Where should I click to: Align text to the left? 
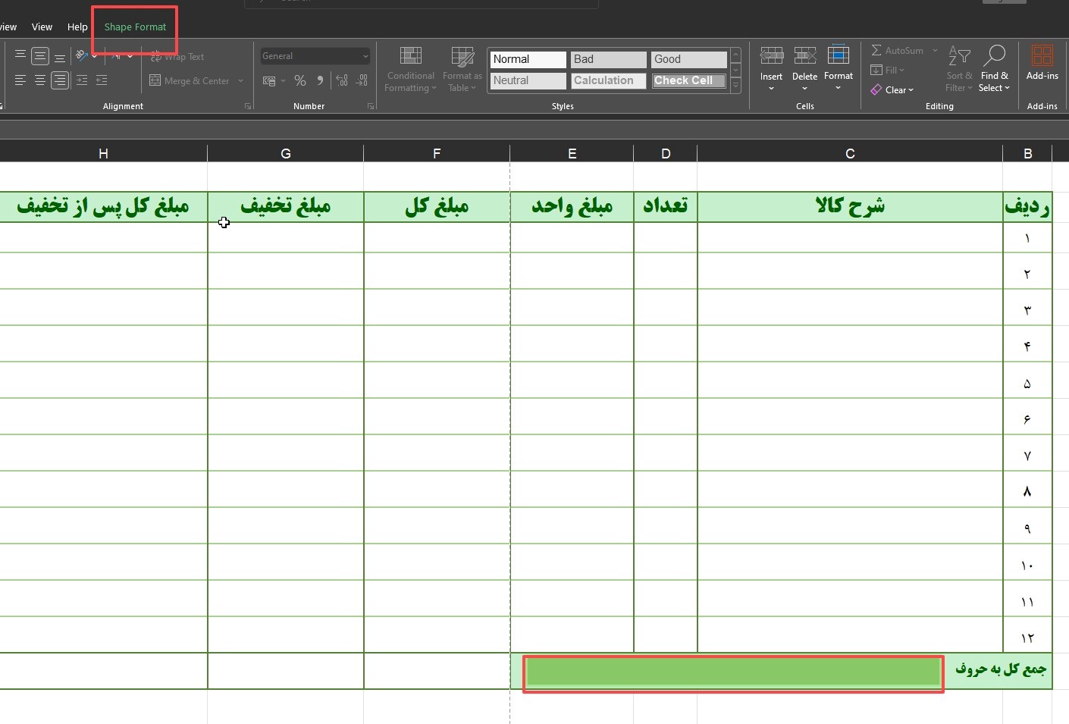coord(20,80)
